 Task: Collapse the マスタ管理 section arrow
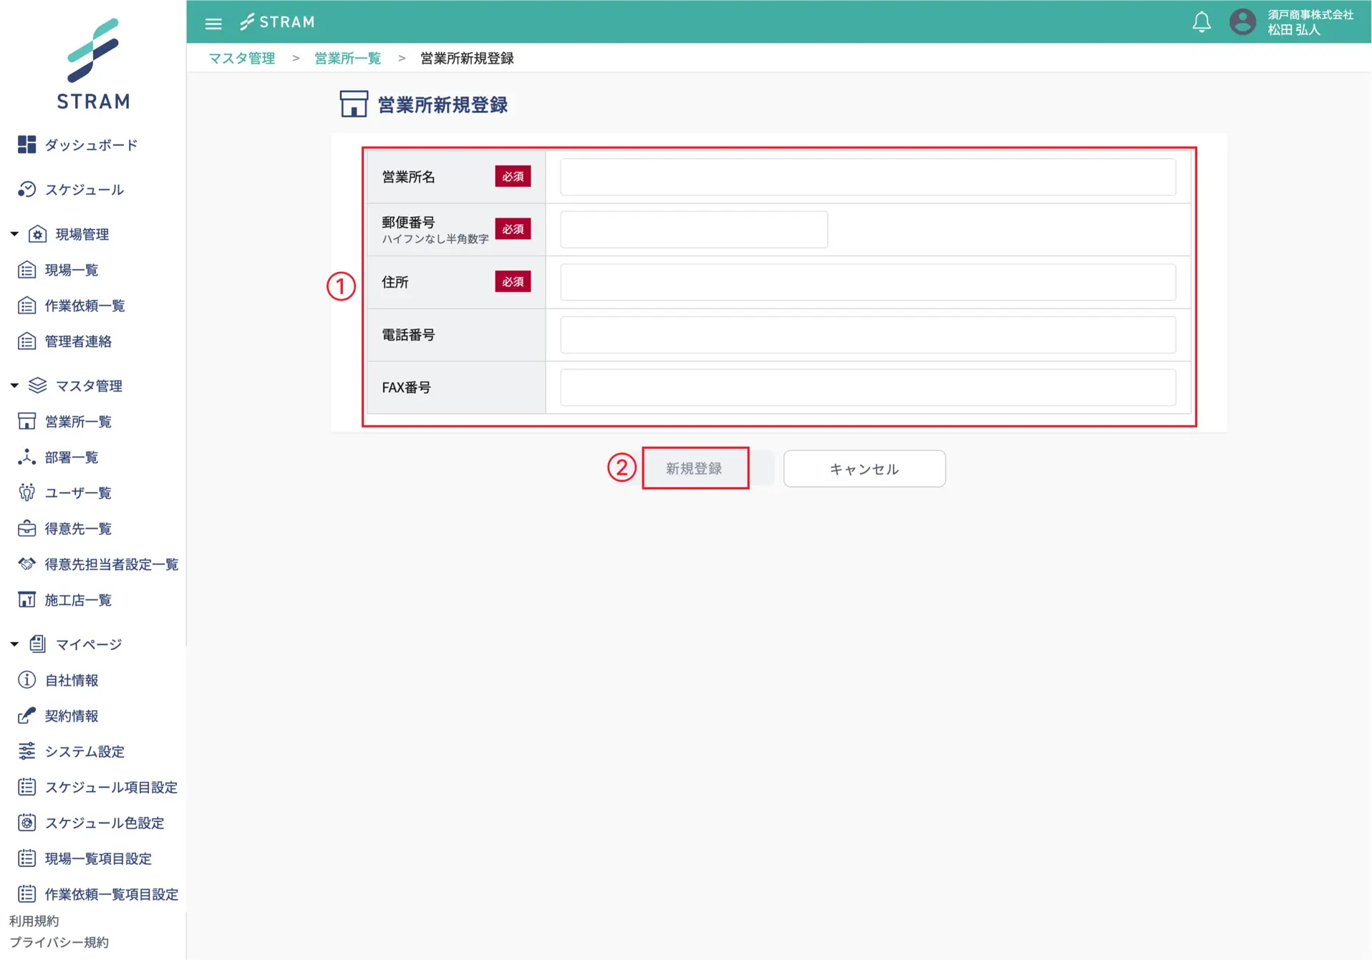click(14, 386)
